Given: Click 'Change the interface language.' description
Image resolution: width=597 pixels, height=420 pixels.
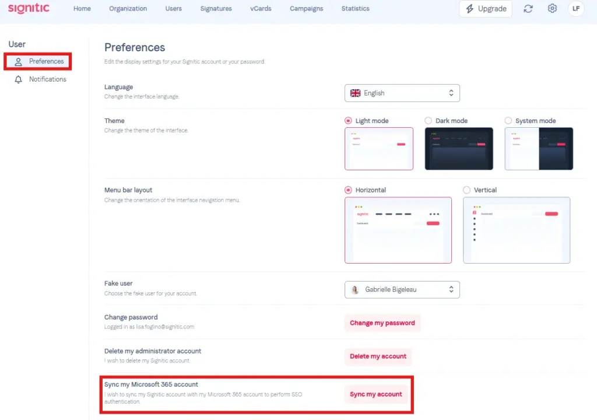Looking at the screenshot, I should 142,96.
